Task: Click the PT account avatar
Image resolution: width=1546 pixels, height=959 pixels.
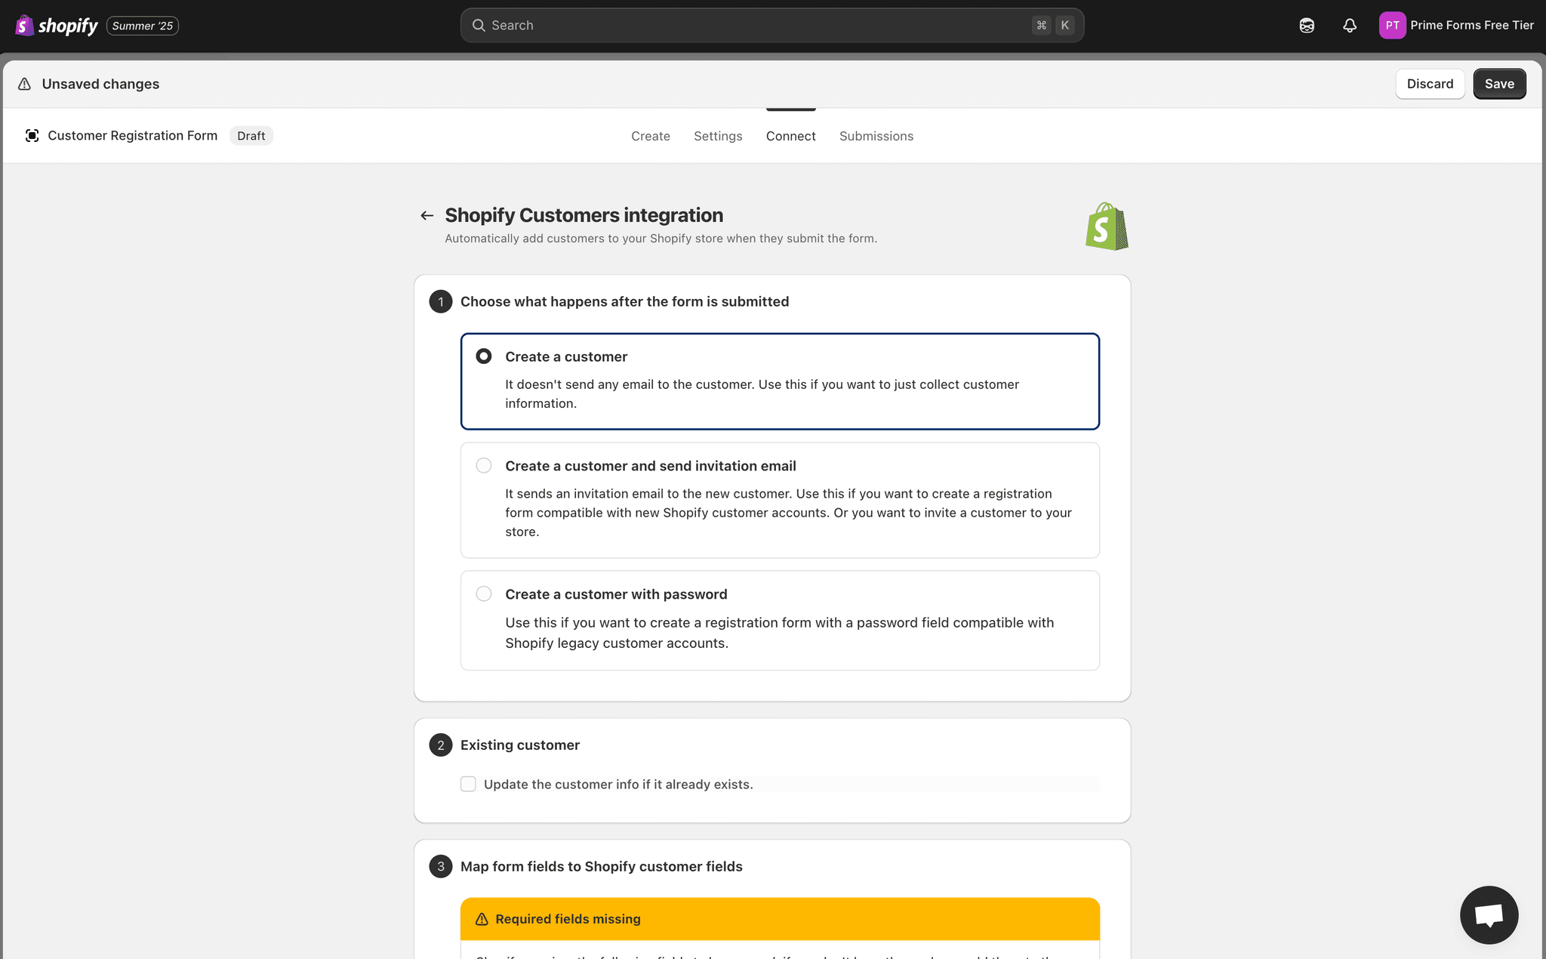Action: [1392, 26]
